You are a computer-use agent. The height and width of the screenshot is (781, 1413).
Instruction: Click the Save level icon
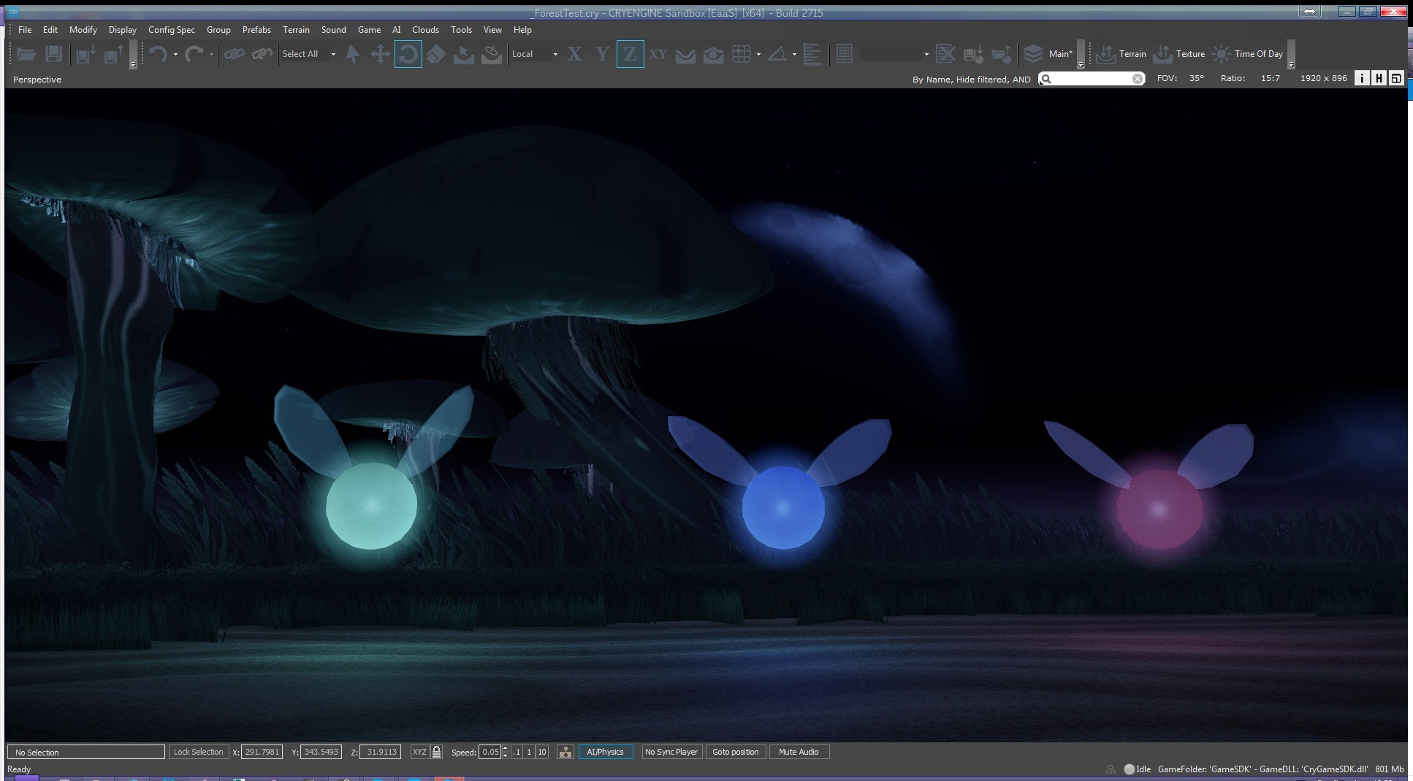click(x=53, y=54)
